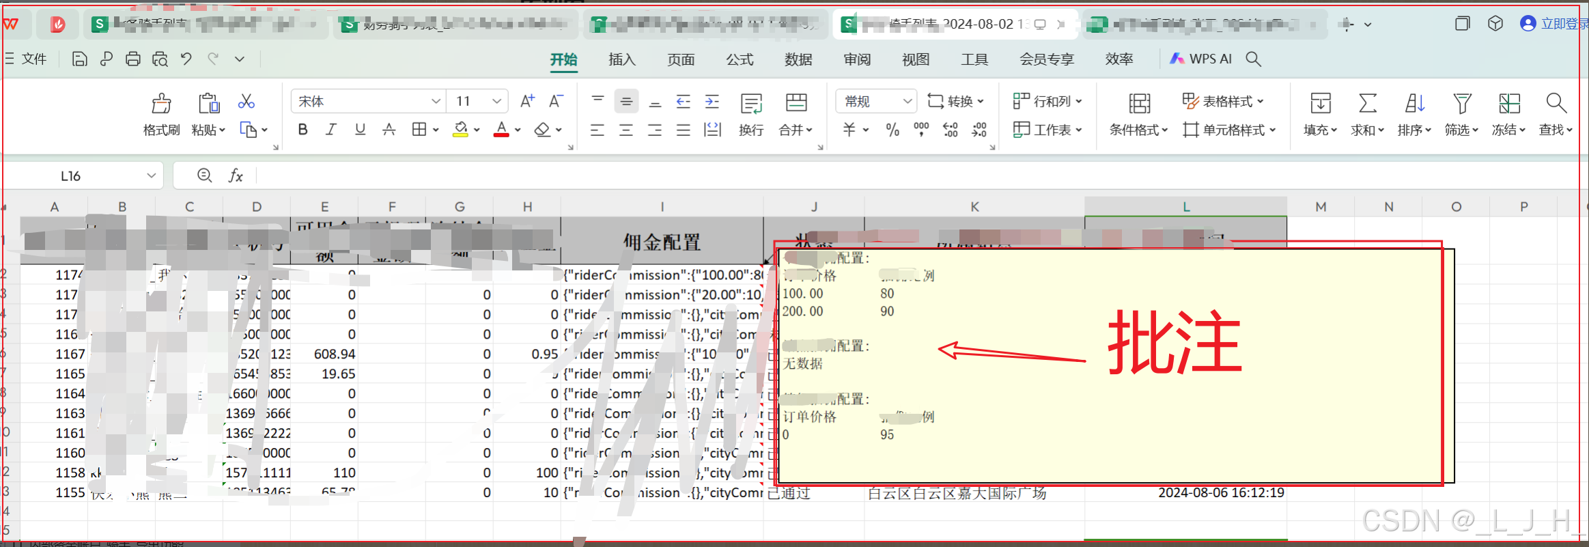Click the Merge (合并) cells button
This screenshot has width=1589, height=547.
pyautogui.click(x=796, y=115)
